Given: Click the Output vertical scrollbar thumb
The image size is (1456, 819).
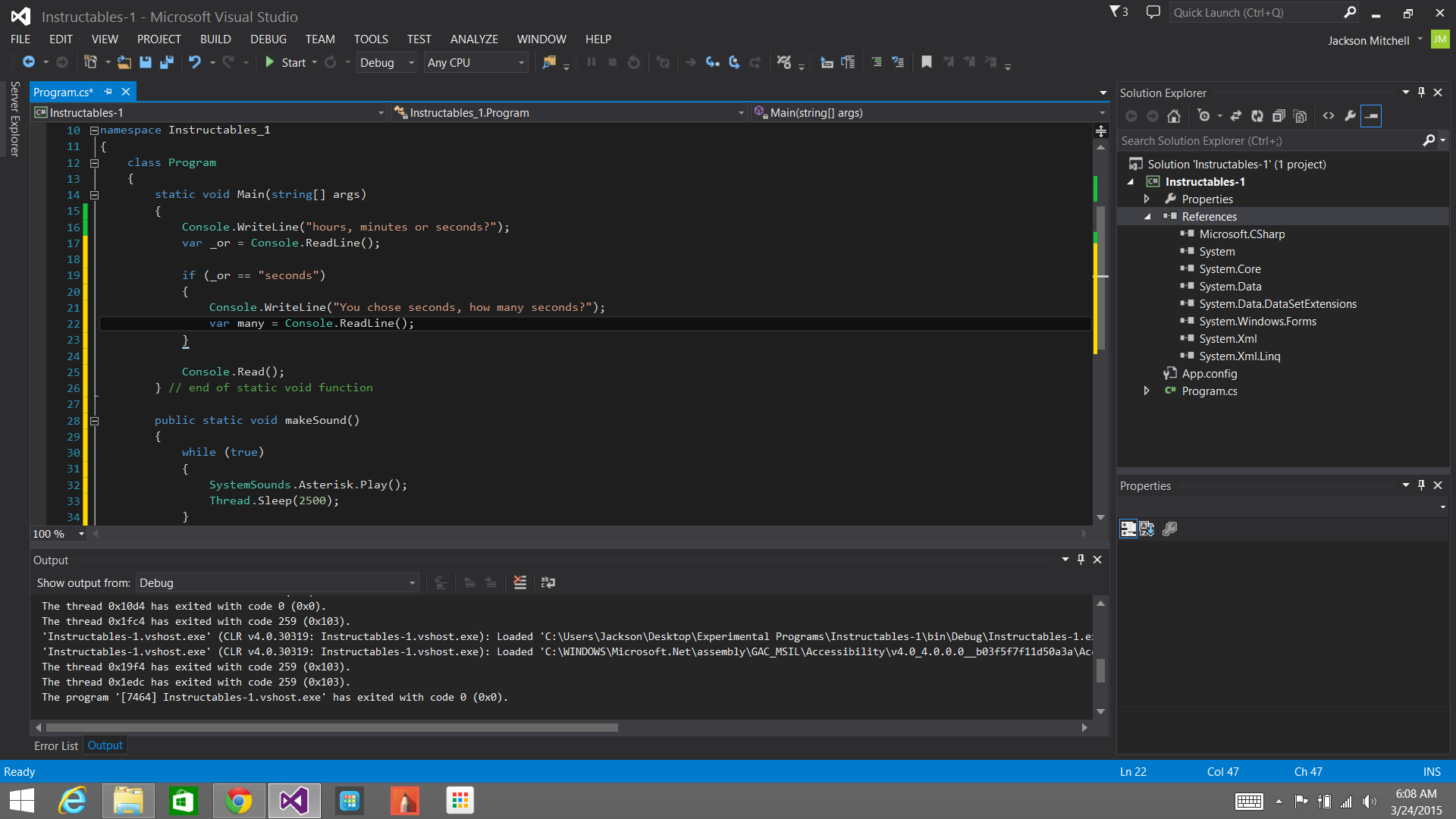Looking at the screenshot, I should [1100, 670].
